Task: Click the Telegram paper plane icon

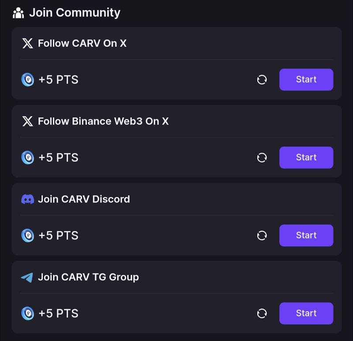Action: [27, 277]
